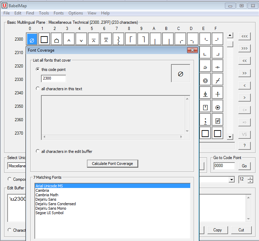Choose the projective symbol in column 5
The width and height of the screenshot is (259, 241).
[x=94, y=39]
